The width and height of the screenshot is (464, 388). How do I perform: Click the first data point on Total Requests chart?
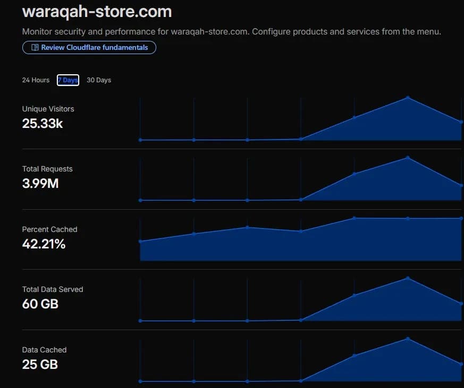click(140, 200)
